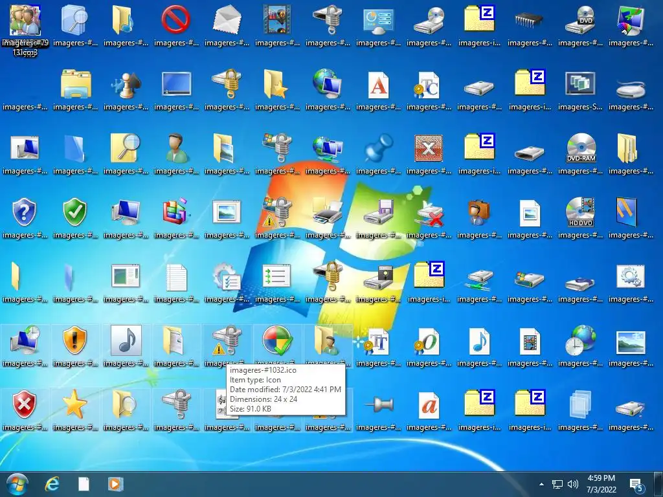Open the network status tray icon
The width and height of the screenshot is (663, 497).
pyautogui.click(x=557, y=484)
